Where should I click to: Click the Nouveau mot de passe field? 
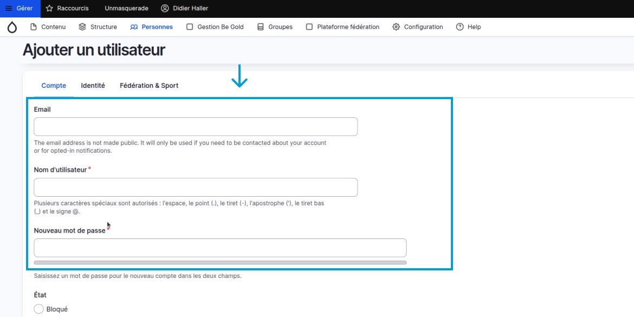[x=220, y=248]
